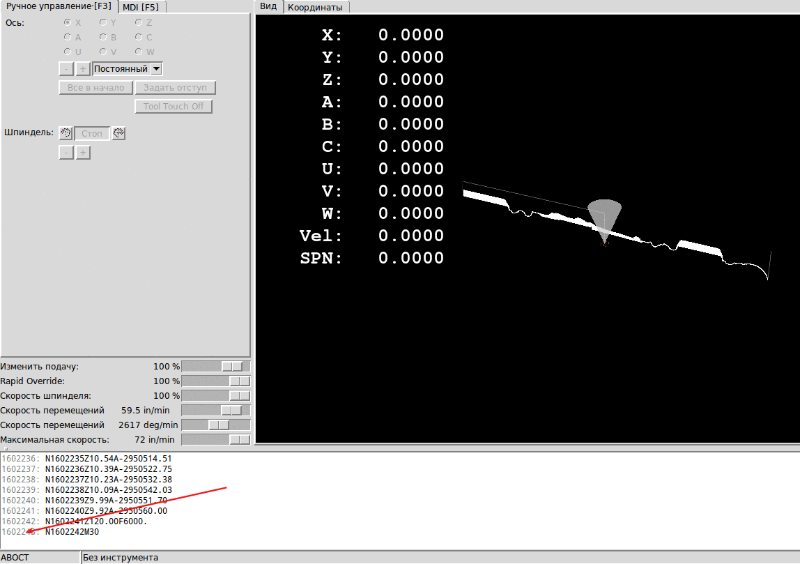Click the axis jog minus button
Screen dimensions: 800x564
tap(66, 68)
